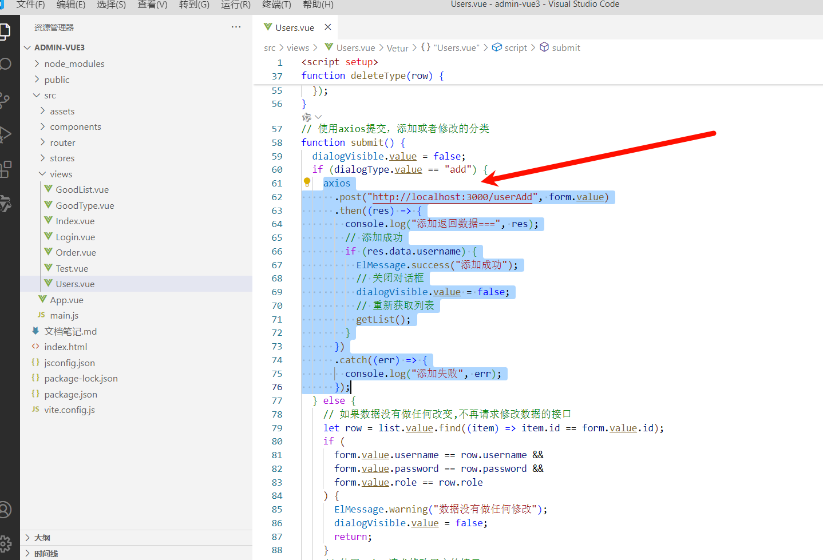Close the Users.vue editor tab
The width and height of the screenshot is (823, 560).
pos(328,27)
